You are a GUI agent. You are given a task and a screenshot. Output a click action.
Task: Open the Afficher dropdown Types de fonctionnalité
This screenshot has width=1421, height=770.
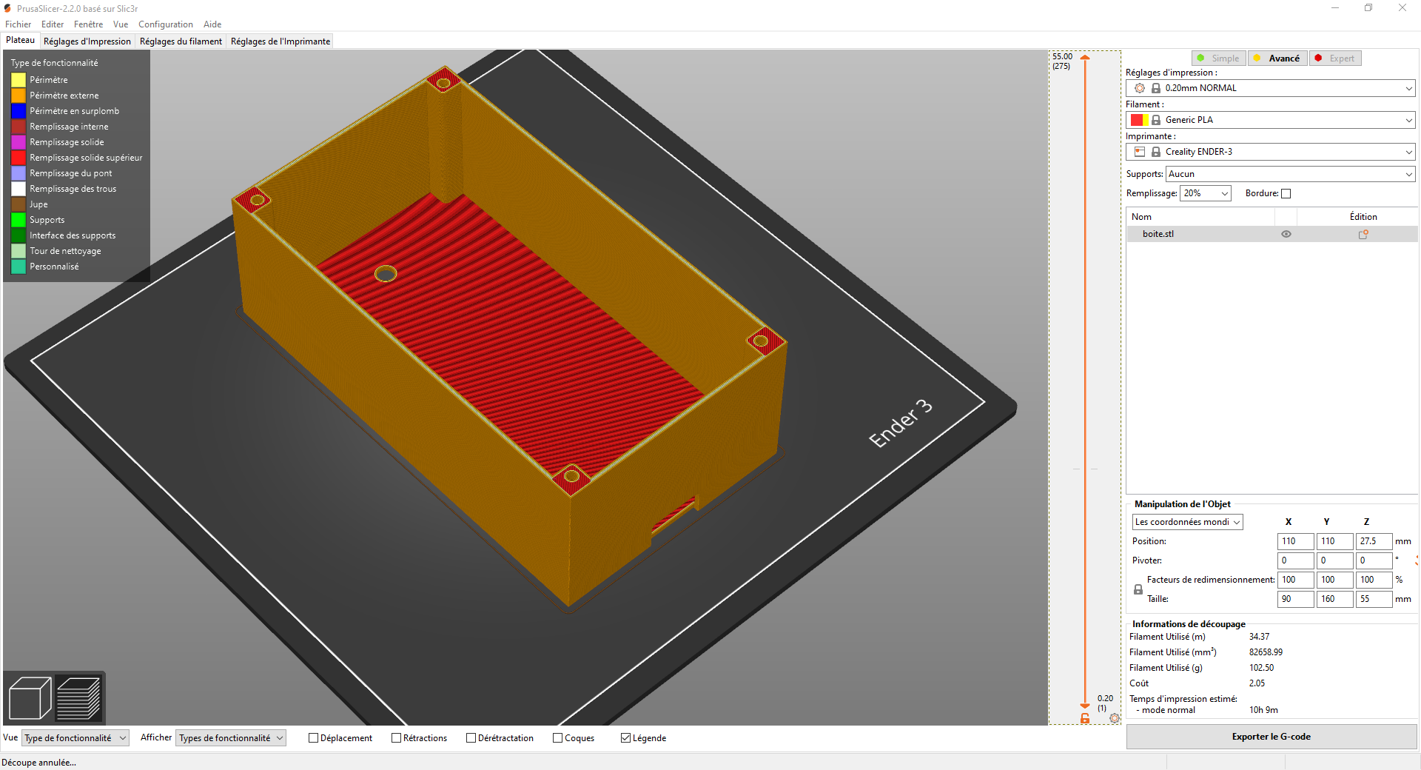[231, 738]
